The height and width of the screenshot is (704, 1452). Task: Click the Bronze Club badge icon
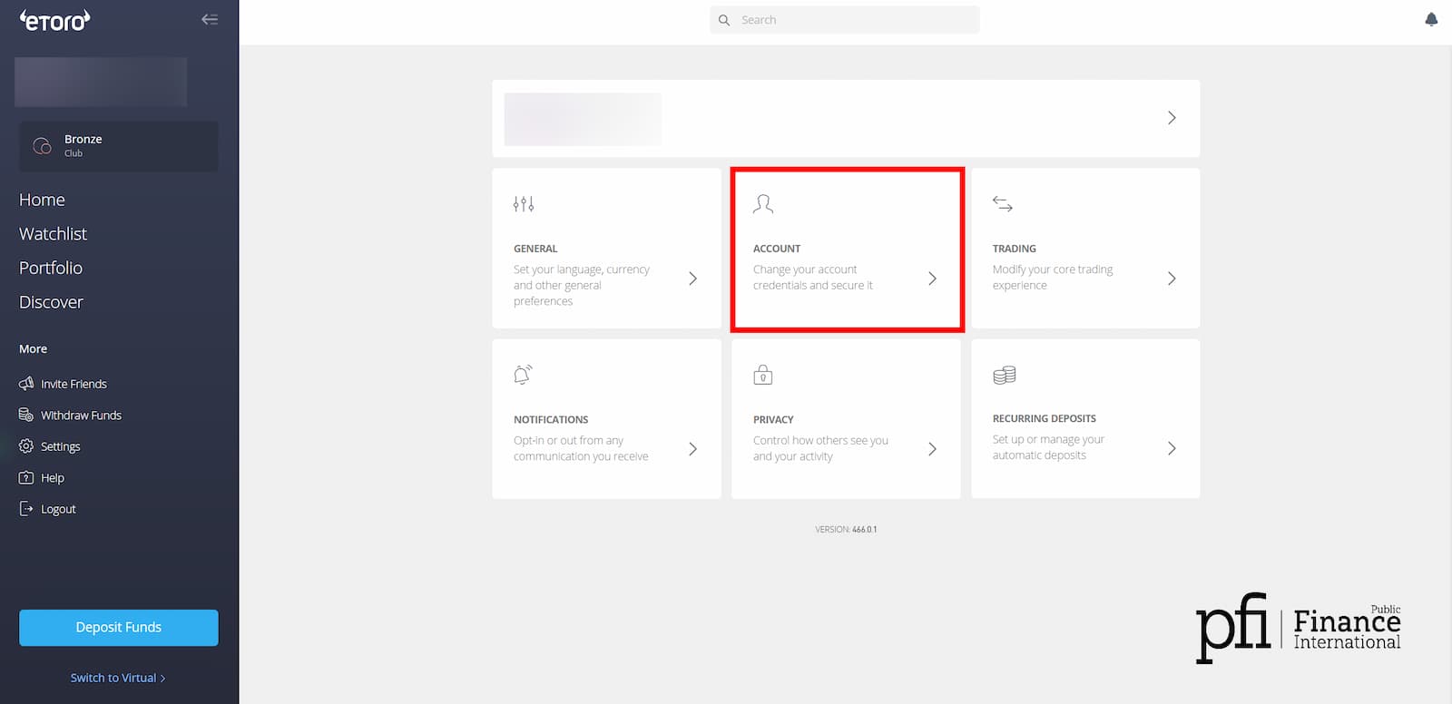point(42,146)
